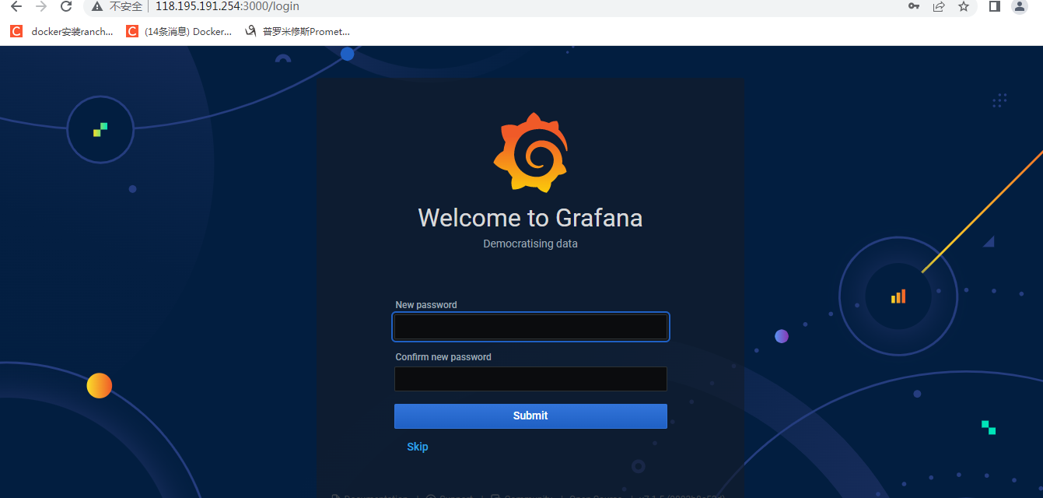The width and height of the screenshot is (1043, 498).
Task: Open the browser profile avatar
Action: 1019,6
